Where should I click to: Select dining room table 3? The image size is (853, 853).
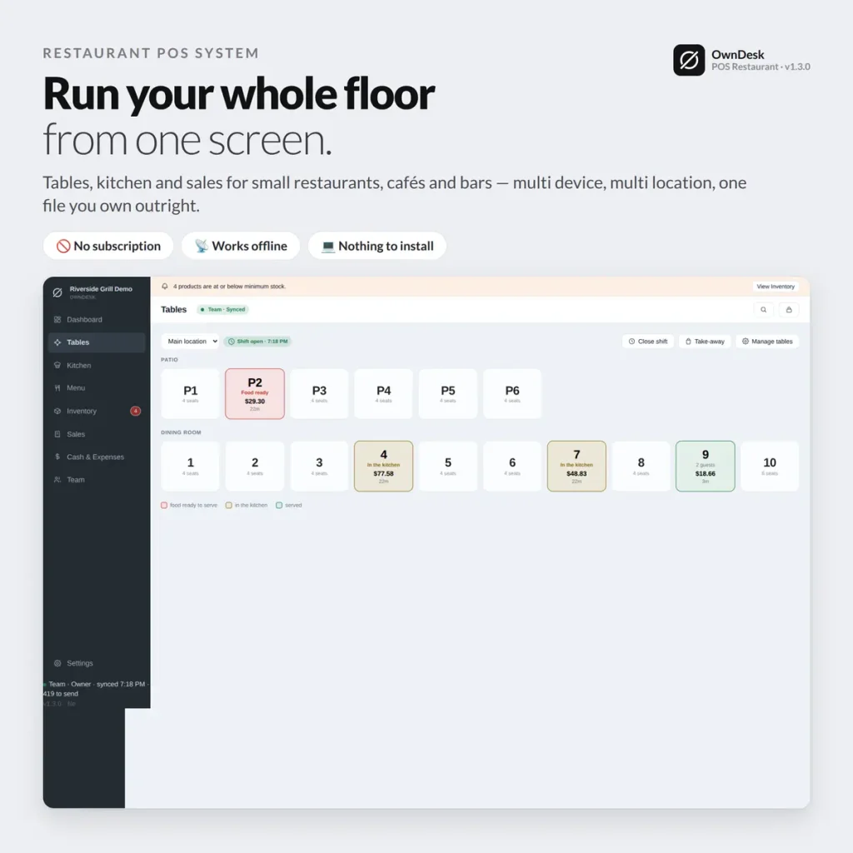tap(319, 466)
